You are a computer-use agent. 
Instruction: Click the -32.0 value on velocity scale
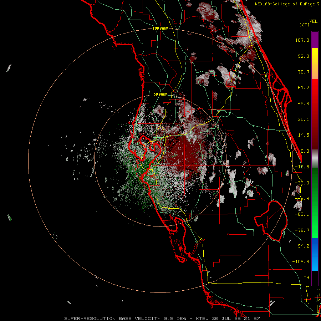[302, 183]
